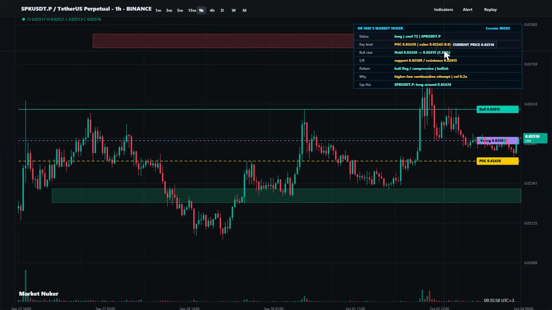This screenshot has width=552, height=310.
Task: Click the 0.02225 price axis label
Action: [x=530, y=223]
